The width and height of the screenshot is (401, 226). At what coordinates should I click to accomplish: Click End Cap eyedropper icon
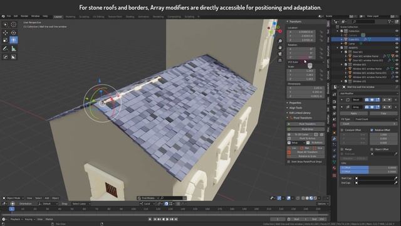pos(395,183)
